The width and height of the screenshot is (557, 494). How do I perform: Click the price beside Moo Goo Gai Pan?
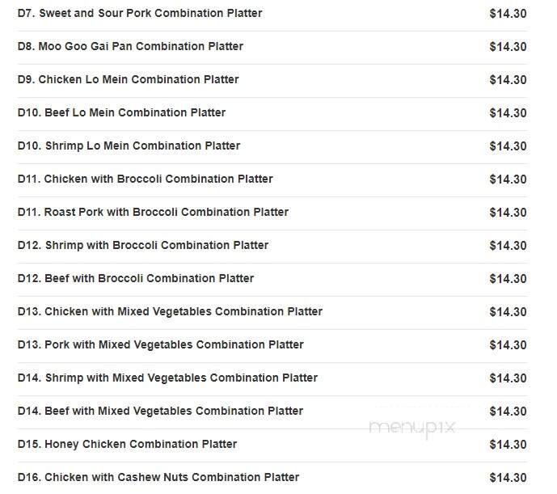[508, 47]
